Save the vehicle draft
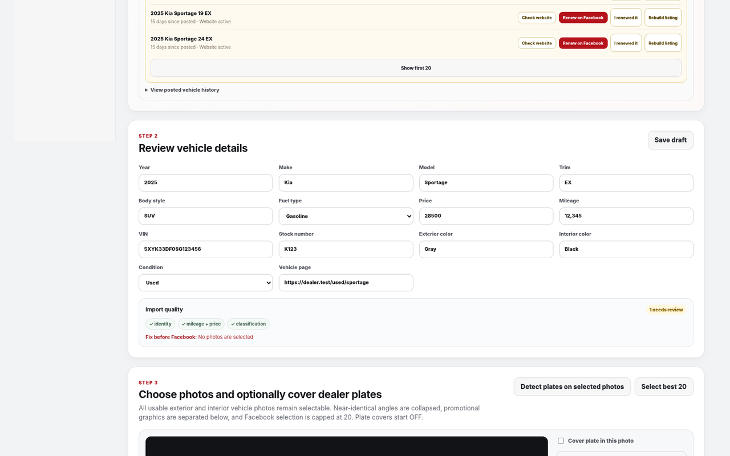730x456 pixels. [670, 140]
